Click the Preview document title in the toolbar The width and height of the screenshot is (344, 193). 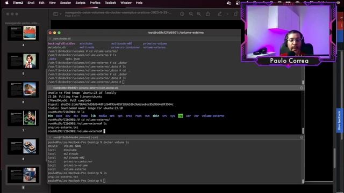pos(118,12)
